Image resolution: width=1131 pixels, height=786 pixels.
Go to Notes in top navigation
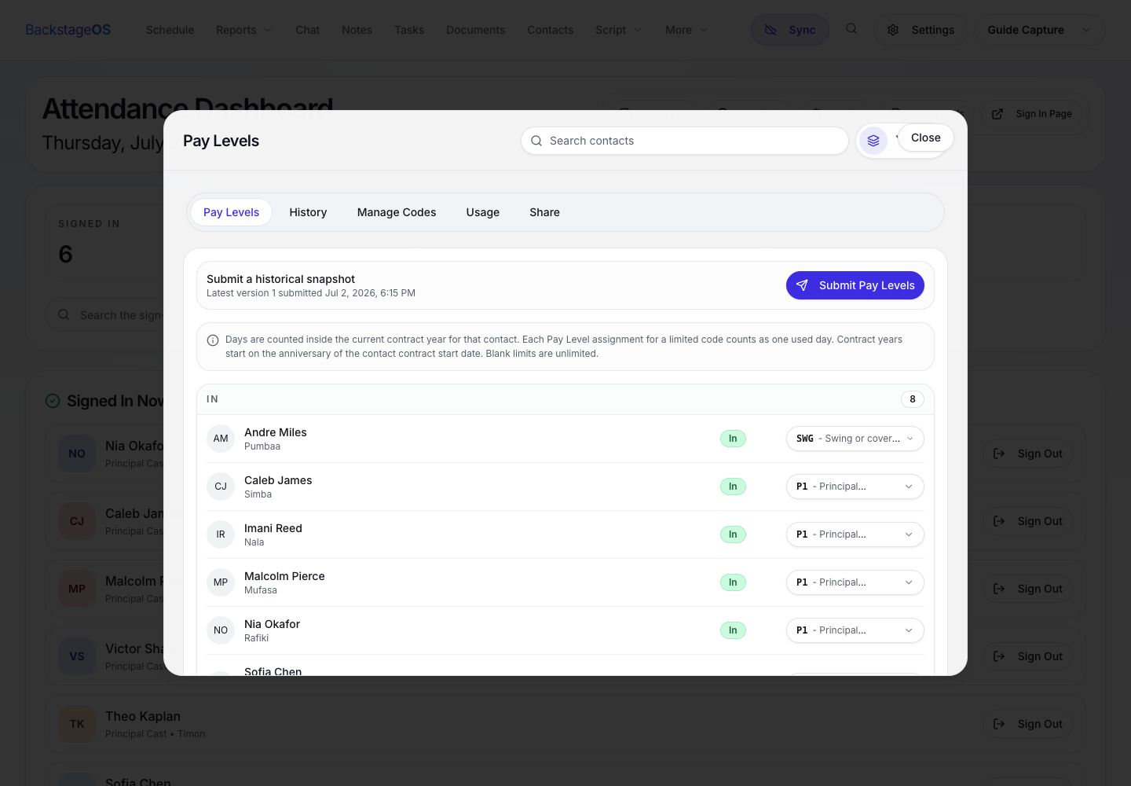click(x=357, y=30)
